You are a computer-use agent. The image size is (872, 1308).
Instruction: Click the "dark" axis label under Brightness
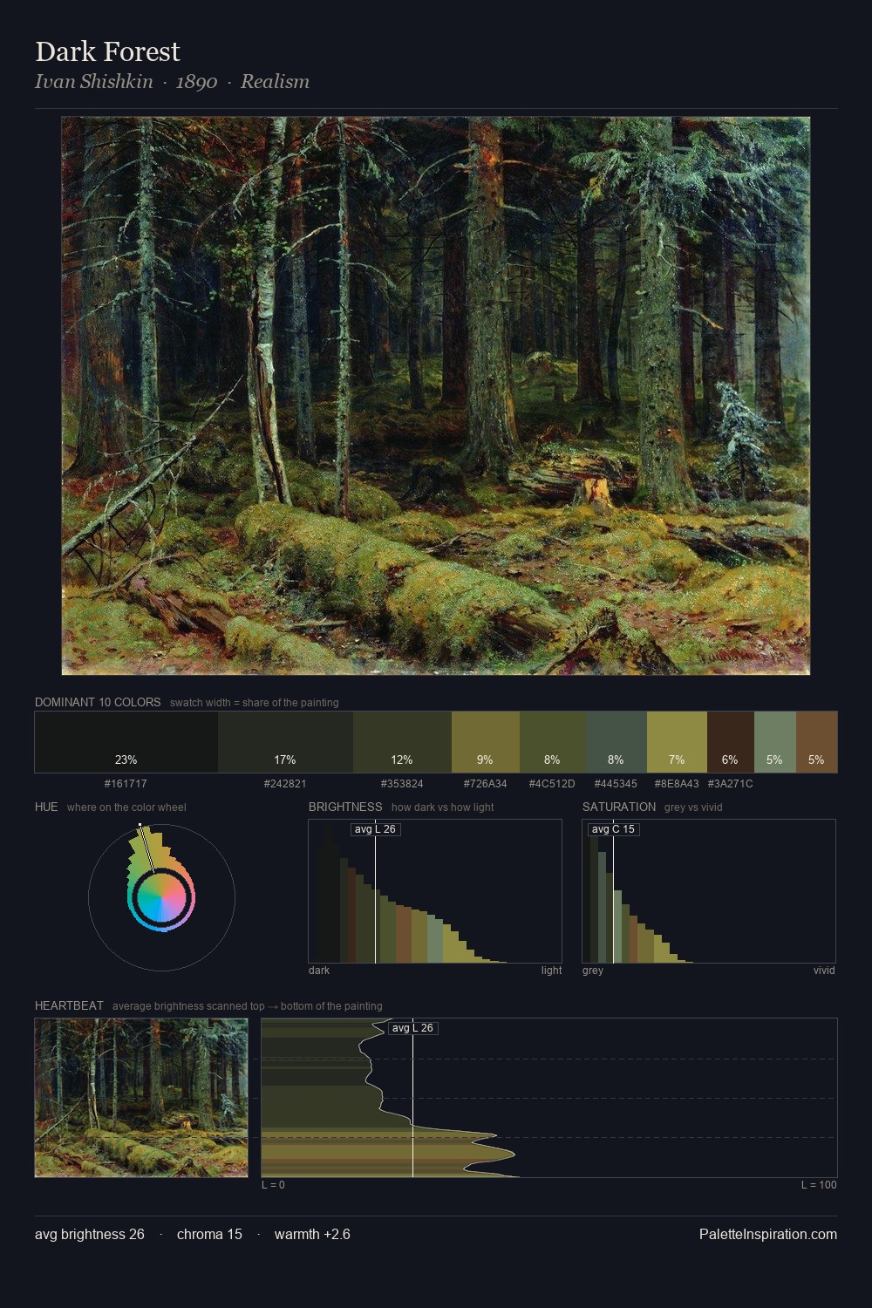tap(319, 971)
